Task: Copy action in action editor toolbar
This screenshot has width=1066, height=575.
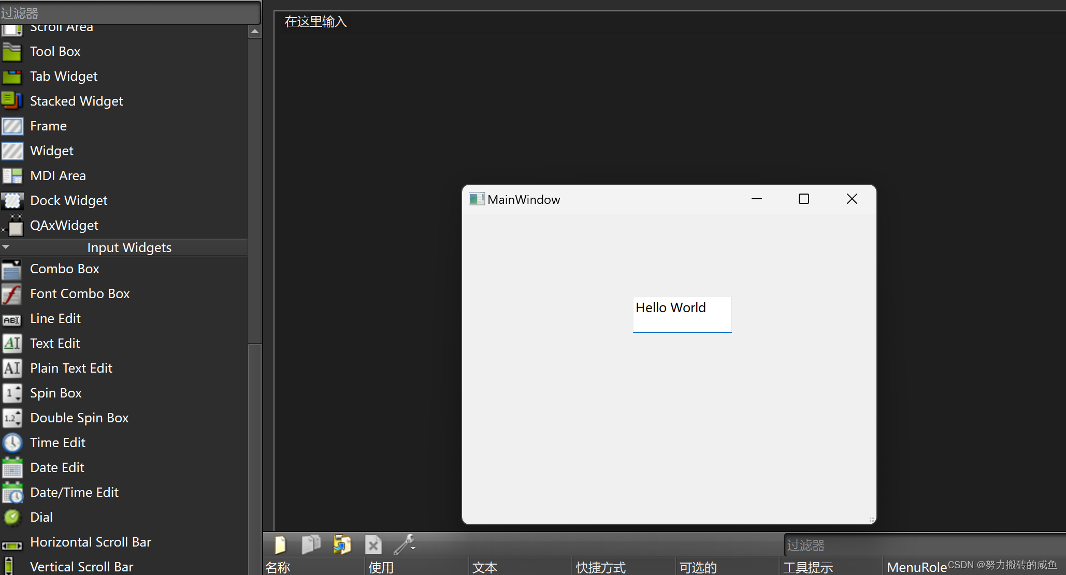Action: tap(311, 544)
